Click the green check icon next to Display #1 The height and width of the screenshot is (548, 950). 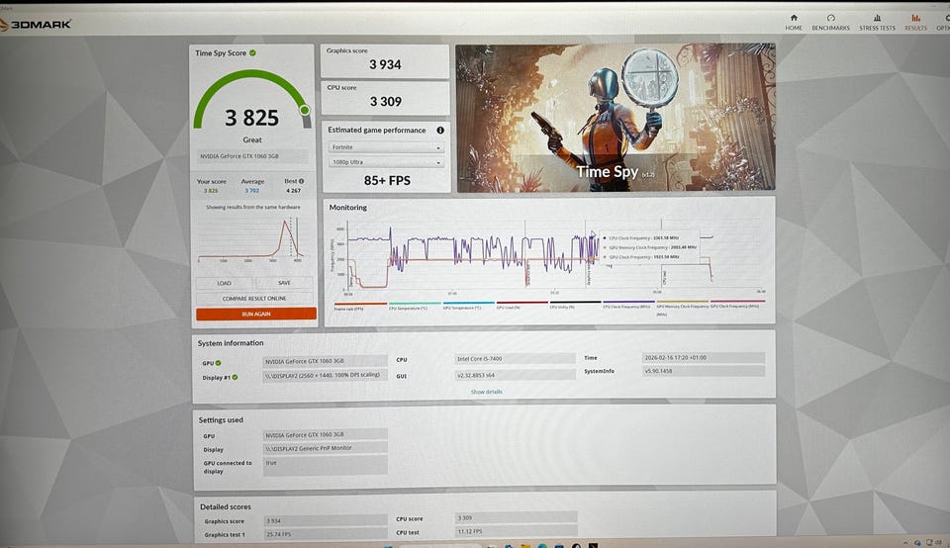(x=236, y=377)
